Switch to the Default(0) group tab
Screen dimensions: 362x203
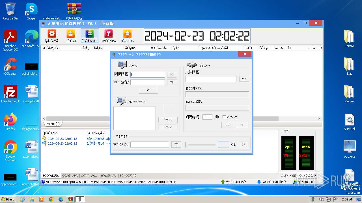point(53,124)
